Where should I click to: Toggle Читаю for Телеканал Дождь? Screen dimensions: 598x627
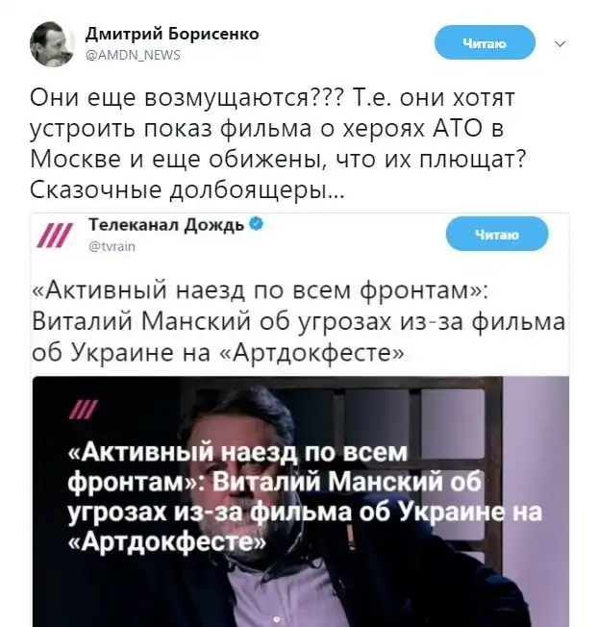pos(497,234)
